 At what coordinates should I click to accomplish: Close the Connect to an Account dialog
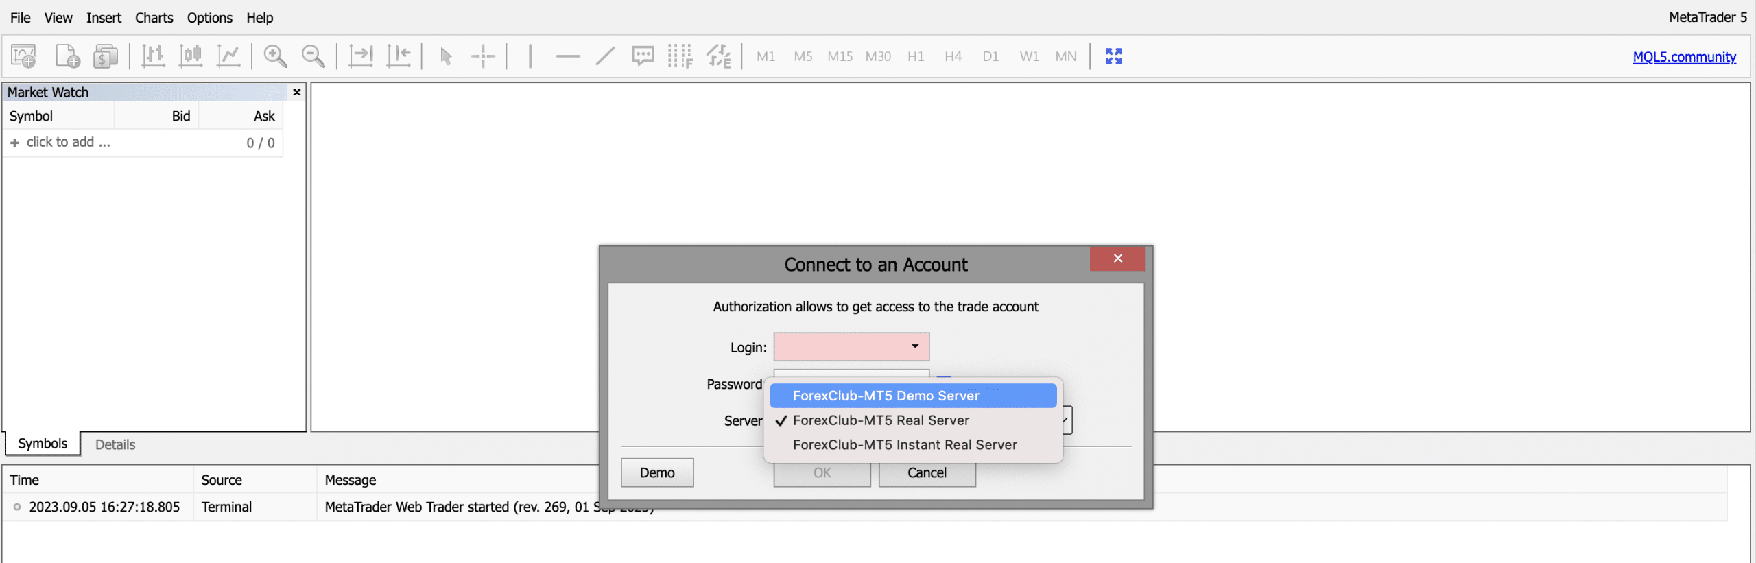tap(1117, 259)
